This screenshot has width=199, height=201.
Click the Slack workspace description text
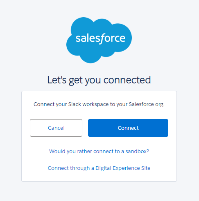[99, 104]
